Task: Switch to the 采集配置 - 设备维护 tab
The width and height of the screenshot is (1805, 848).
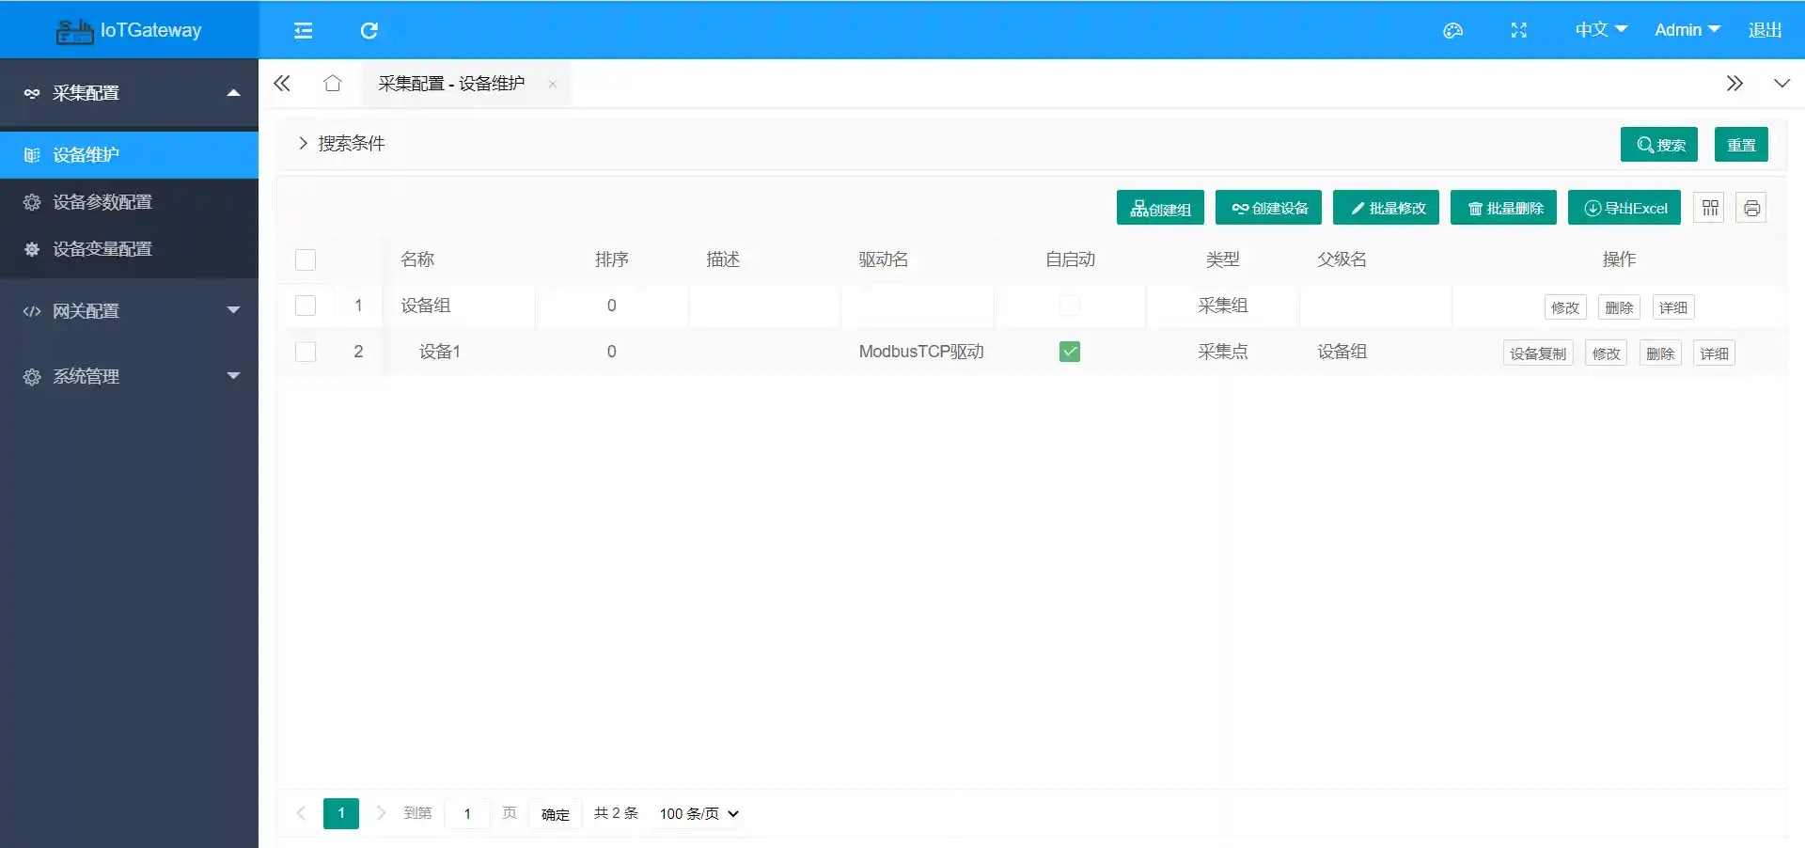Action: click(x=451, y=83)
